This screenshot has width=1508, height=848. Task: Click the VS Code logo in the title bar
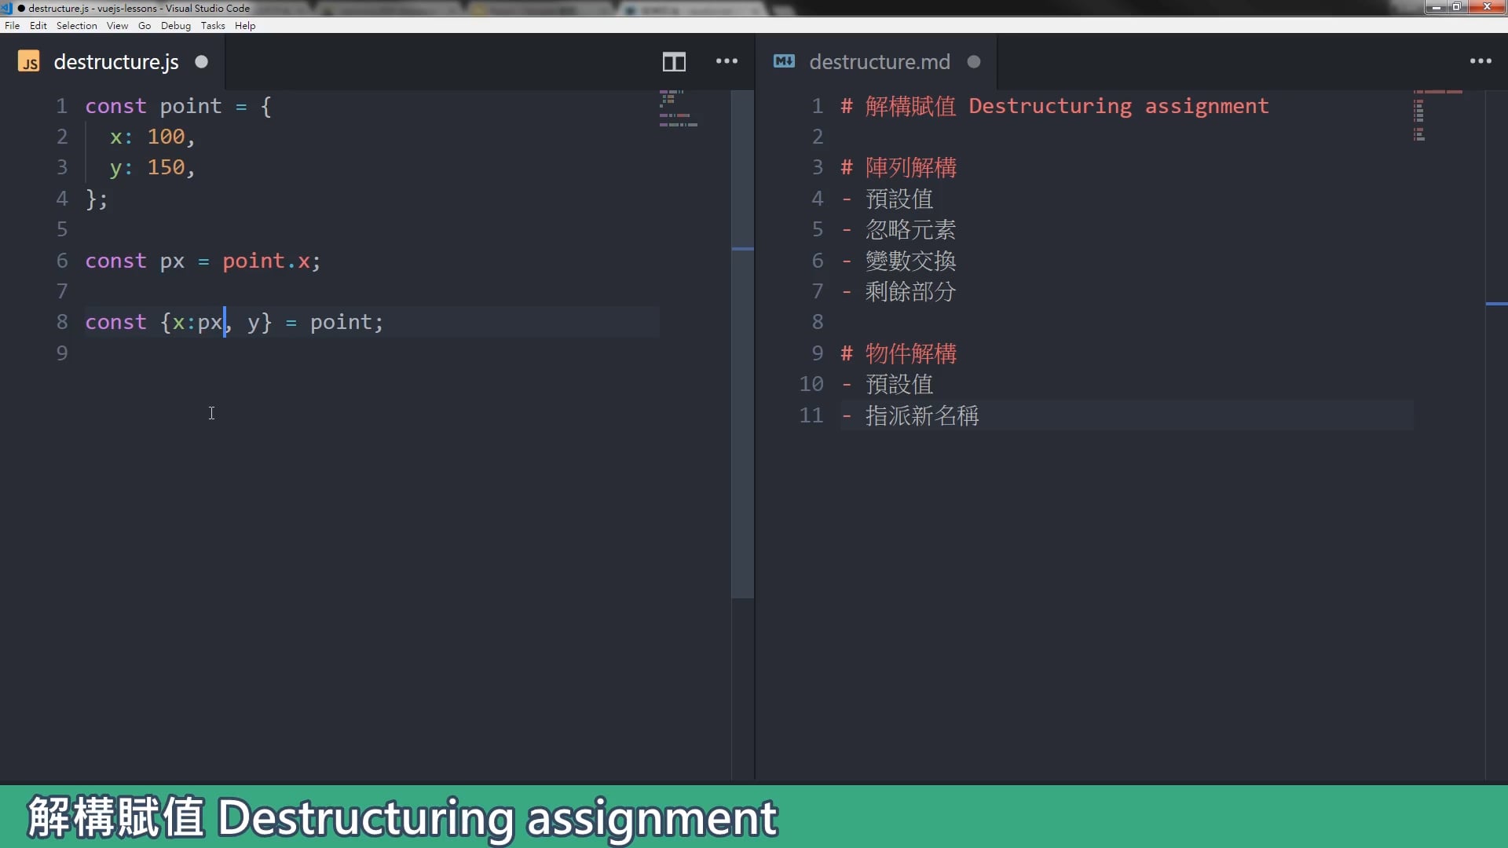7,8
